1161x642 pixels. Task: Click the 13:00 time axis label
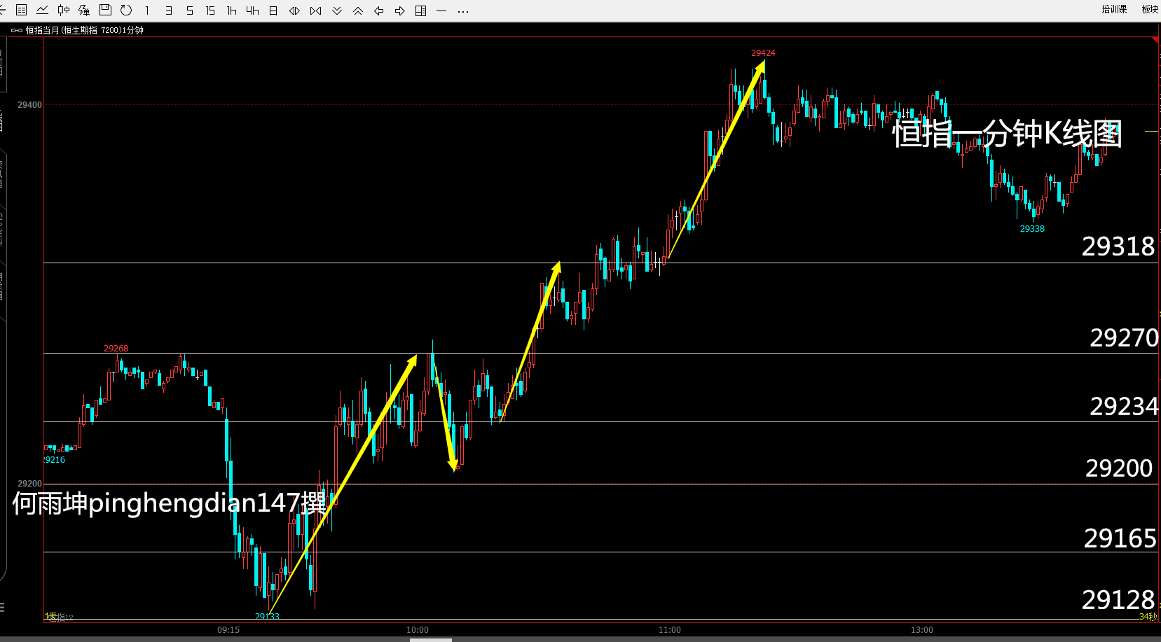[922, 630]
